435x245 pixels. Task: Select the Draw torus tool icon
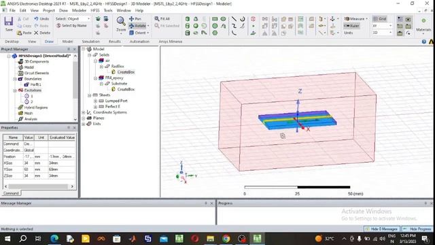196,33
